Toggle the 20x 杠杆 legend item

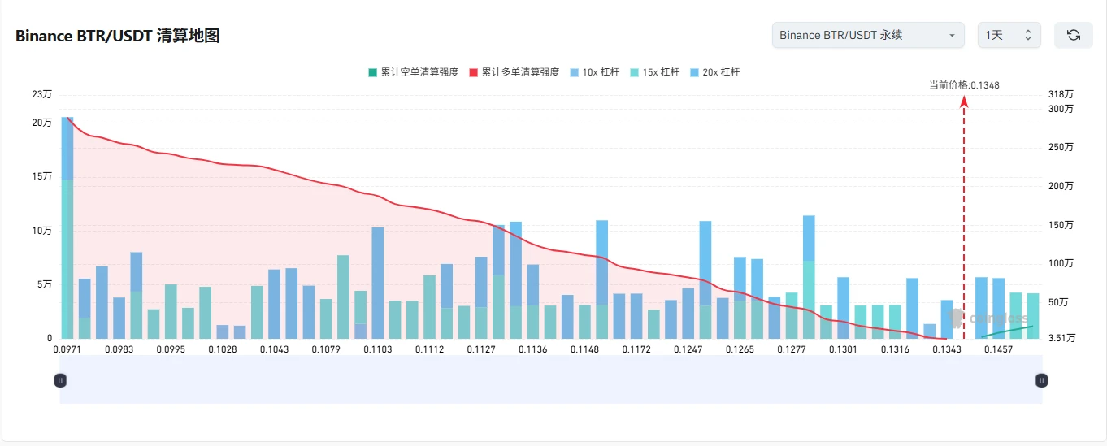(x=715, y=72)
